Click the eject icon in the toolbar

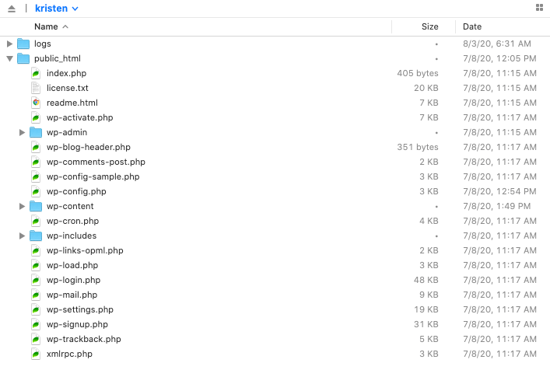point(12,9)
